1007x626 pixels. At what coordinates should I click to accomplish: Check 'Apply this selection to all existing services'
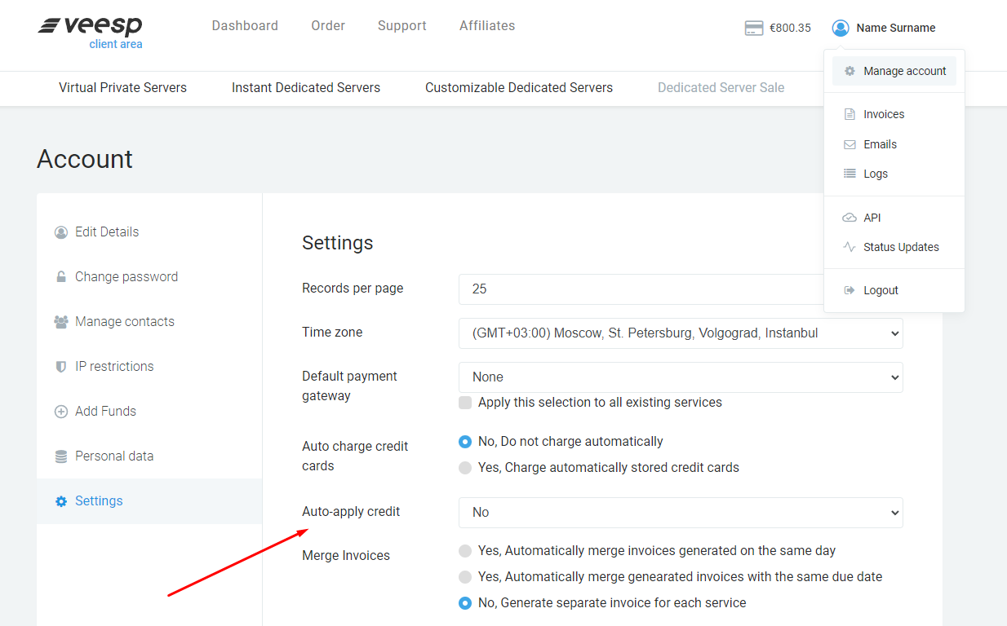(465, 403)
